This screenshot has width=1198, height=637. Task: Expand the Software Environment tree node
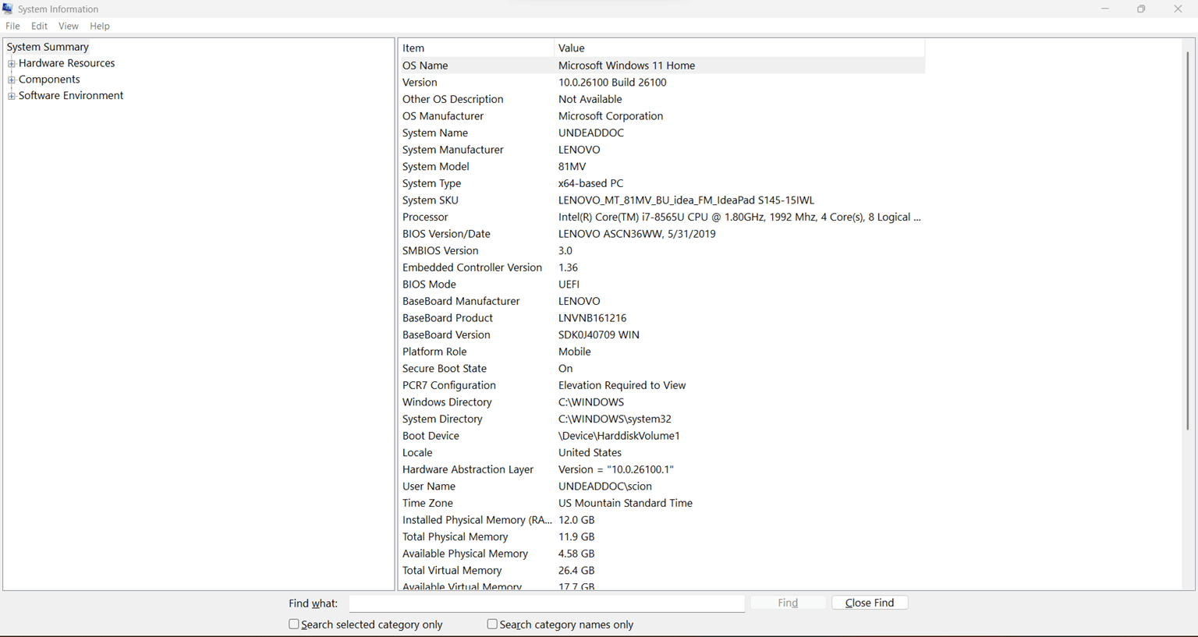click(x=12, y=96)
